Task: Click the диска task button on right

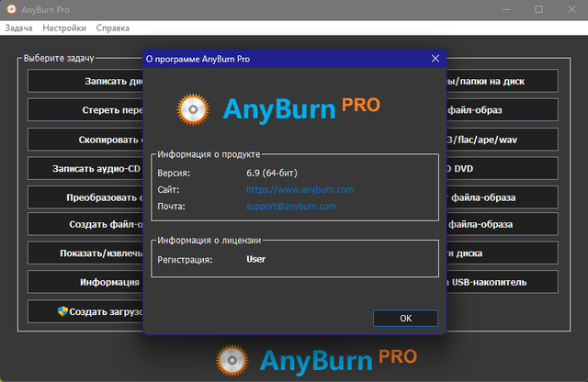Action: click(x=503, y=253)
